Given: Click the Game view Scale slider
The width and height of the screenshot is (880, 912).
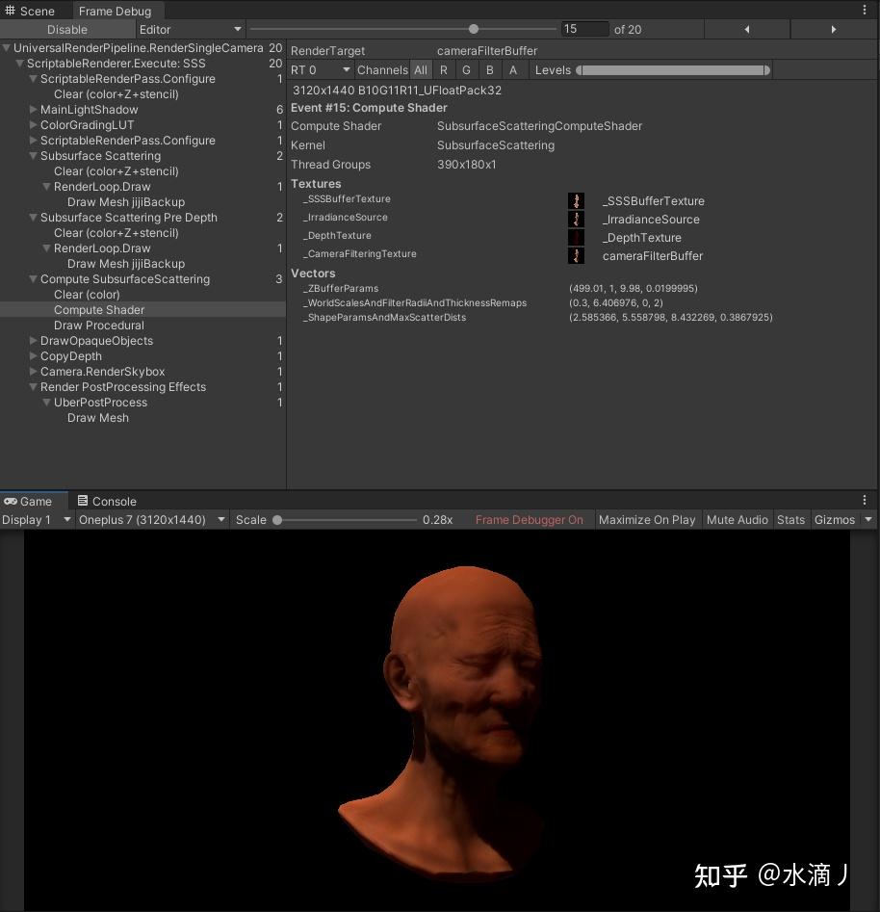Looking at the screenshot, I should (x=346, y=520).
